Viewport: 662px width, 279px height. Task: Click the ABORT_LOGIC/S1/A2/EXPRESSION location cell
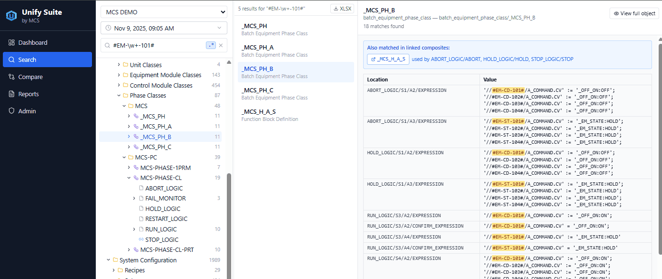(421, 101)
